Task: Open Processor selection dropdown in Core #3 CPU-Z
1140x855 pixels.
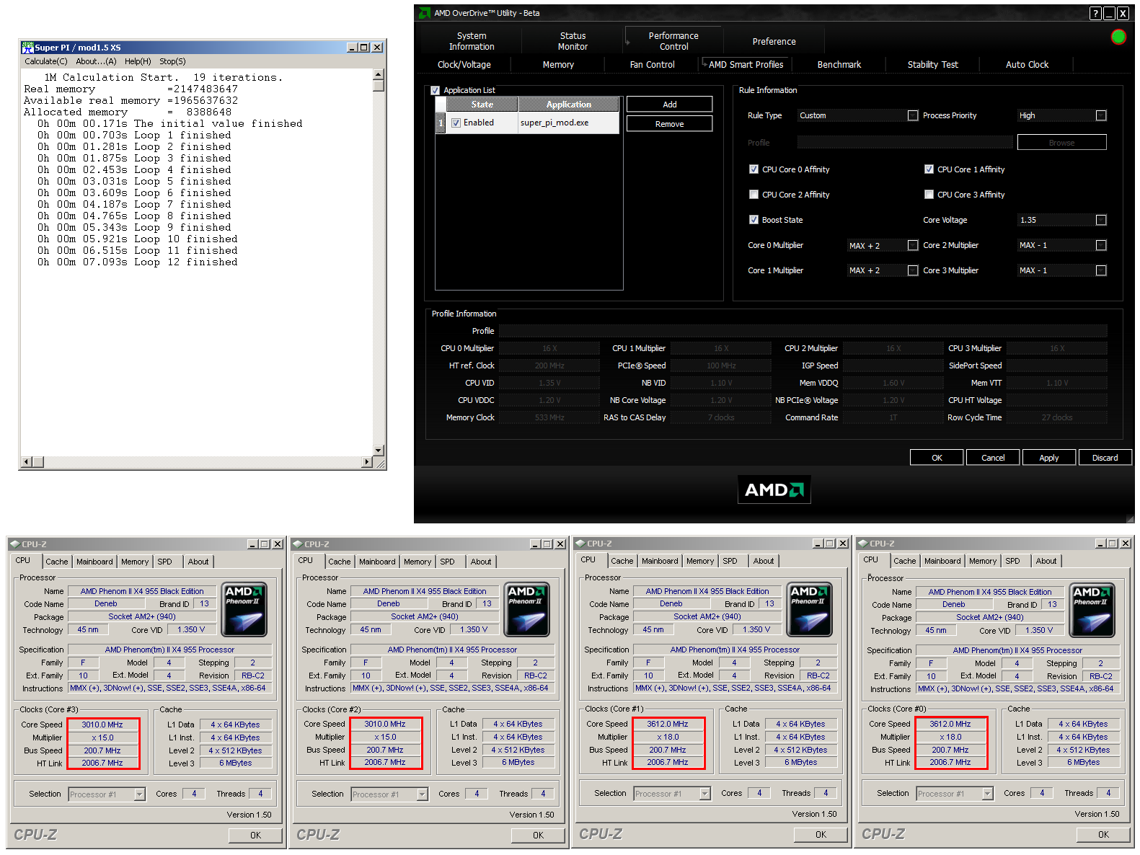Action: pyautogui.click(x=139, y=794)
